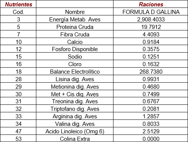Select the Raciones header cell
188x142 pixels.
151,4
